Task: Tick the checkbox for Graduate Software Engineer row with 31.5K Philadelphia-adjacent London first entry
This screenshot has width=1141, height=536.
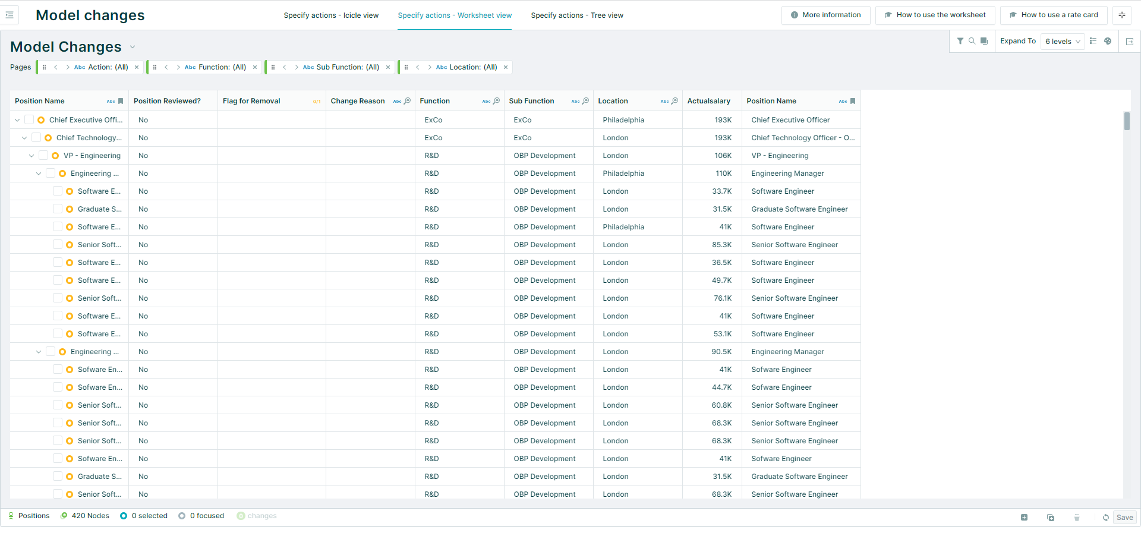Action: pos(58,209)
